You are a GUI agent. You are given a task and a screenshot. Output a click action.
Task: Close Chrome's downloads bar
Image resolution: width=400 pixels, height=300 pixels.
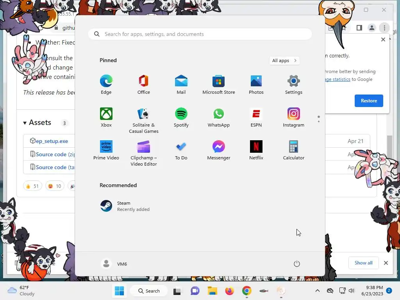coord(386,263)
